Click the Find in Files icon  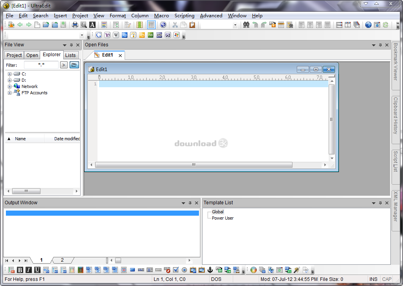click(290, 25)
